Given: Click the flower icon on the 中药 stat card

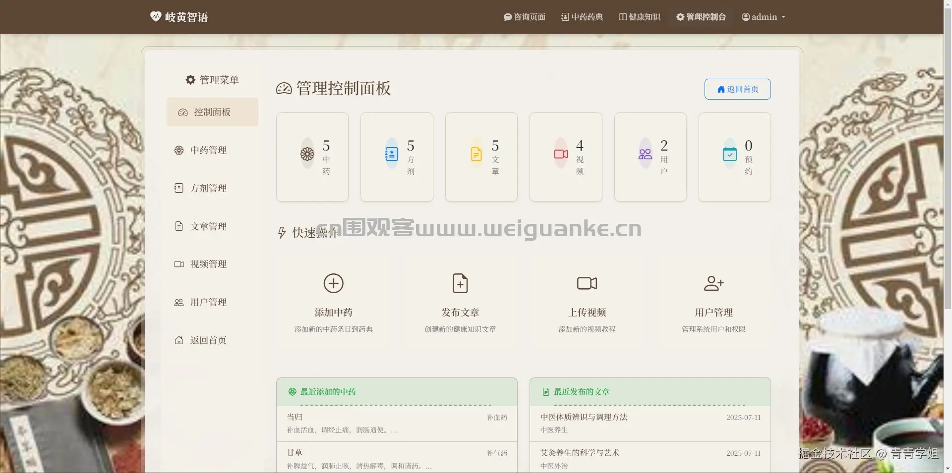Looking at the screenshot, I should click(307, 154).
